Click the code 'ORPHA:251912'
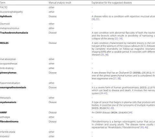Viewport: 155px width, 138px height. 142,73
